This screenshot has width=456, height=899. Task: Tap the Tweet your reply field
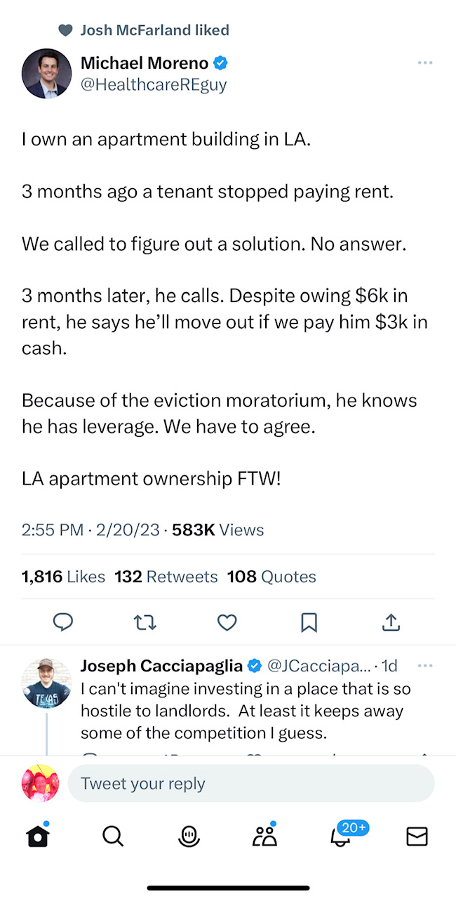[x=250, y=784]
